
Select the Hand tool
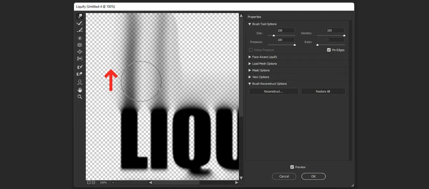[80, 90]
